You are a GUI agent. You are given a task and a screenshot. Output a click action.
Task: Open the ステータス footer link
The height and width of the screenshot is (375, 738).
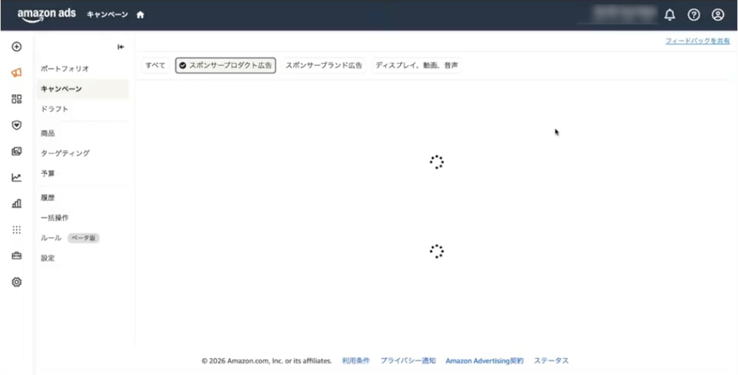point(551,361)
